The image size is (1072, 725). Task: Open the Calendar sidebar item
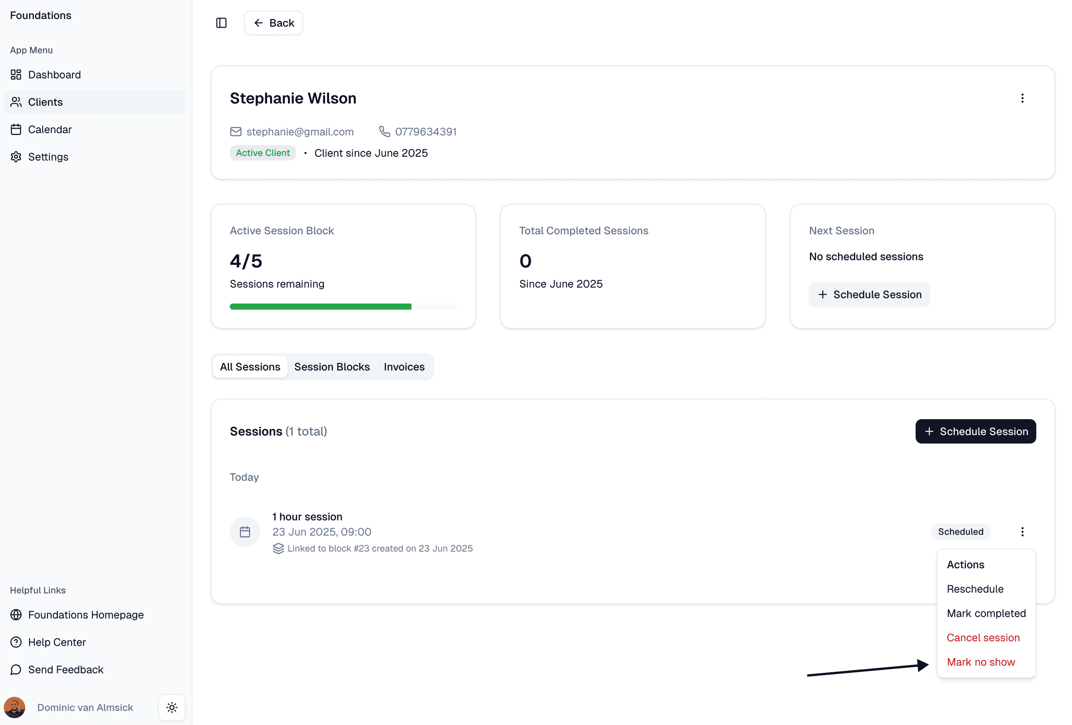(x=50, y=130)
